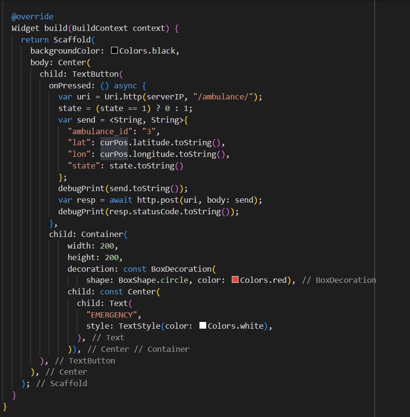Click BoxShape.circle in the shape property
The width and height of the screenshot is (410, 417).
click(x=154, y=280)
